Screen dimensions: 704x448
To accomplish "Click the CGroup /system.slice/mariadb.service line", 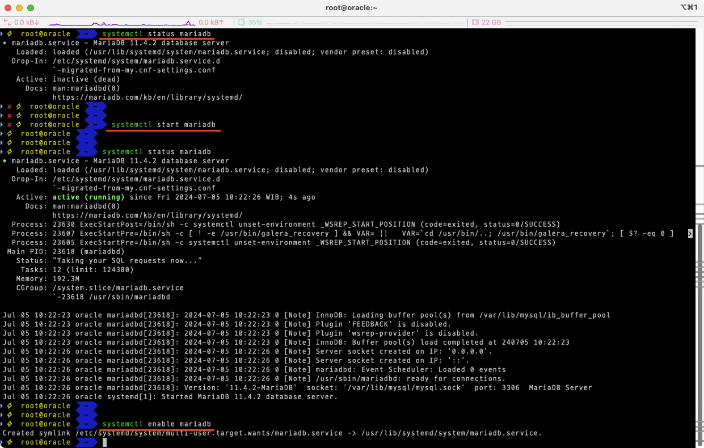I will pyautogui.click(x=100, y=288).
